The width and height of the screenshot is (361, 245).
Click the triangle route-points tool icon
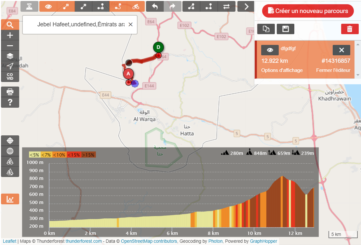[191, 7]
